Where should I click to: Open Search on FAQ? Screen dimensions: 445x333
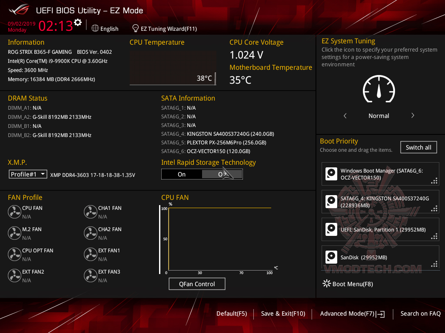click(x=420, y=313)
